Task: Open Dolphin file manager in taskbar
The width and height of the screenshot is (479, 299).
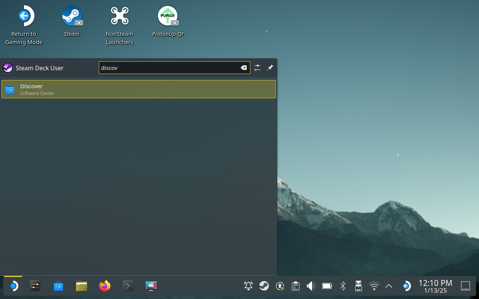Action: pyautogui.click(x=81, y=286)
